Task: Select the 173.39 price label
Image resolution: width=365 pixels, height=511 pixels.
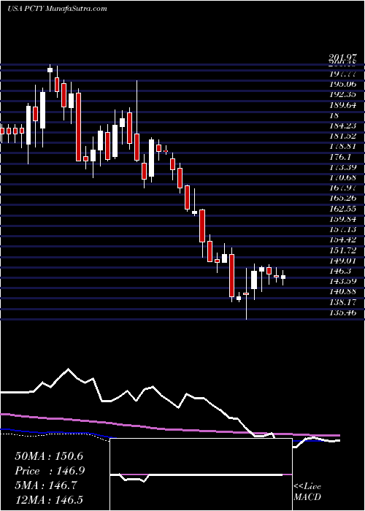Action: pyautogui.click(x=343, y=167)
